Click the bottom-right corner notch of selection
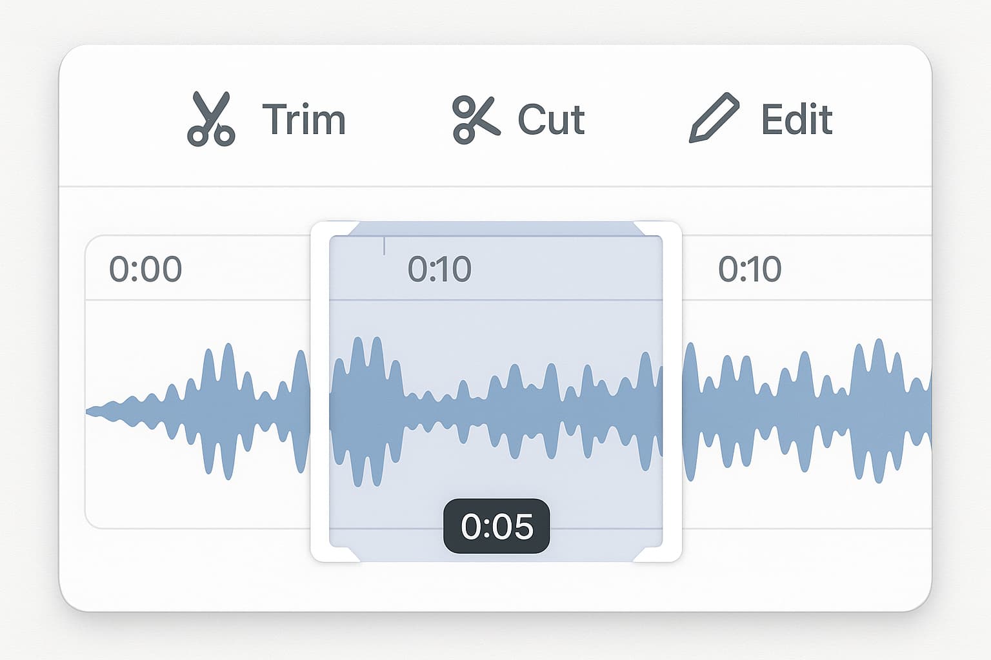Viewport: 991px width, 660px height. point(641,554)
